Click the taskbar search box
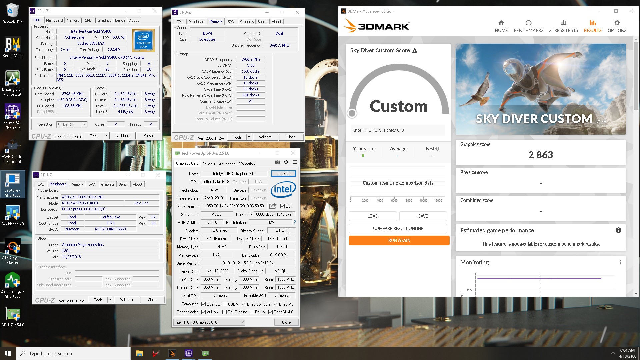Viewport: 640px width, 360px height. tap(73, 353)
